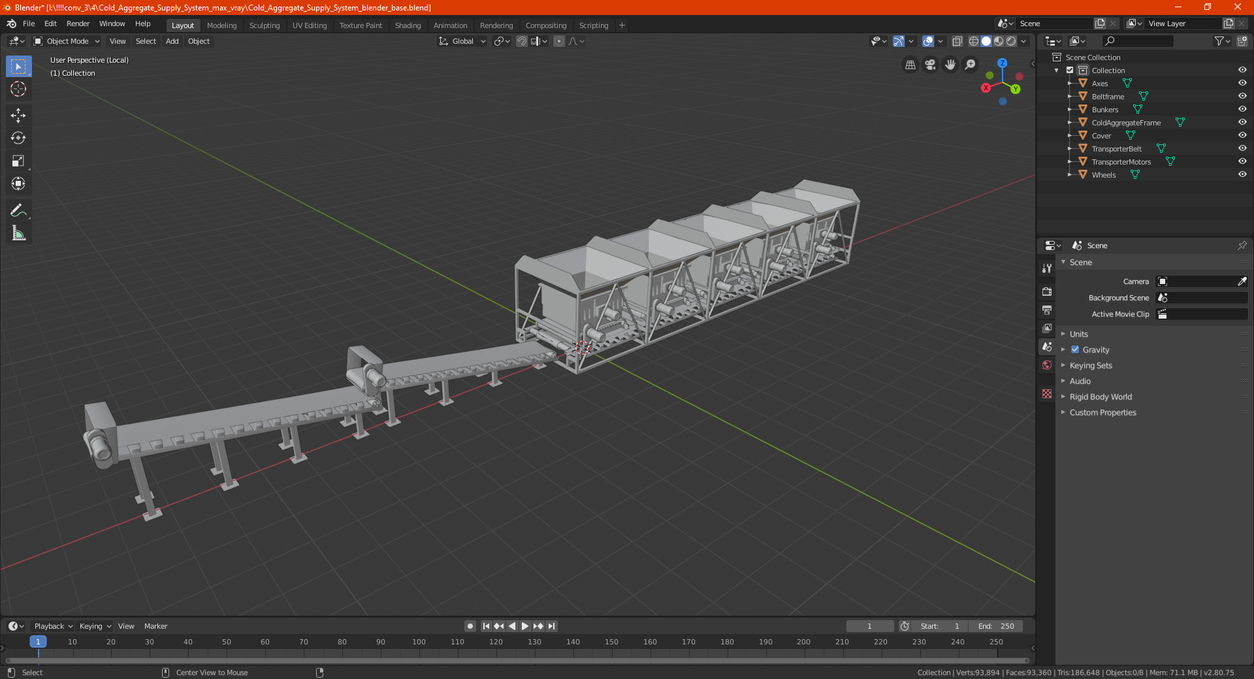
Task: Select the Rotate tool
Action: pos(18,138)
